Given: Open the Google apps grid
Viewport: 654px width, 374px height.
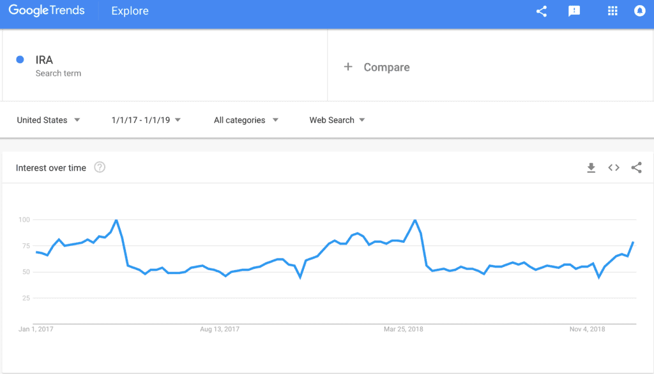Looking at the screenshot, I should [612, 11].
